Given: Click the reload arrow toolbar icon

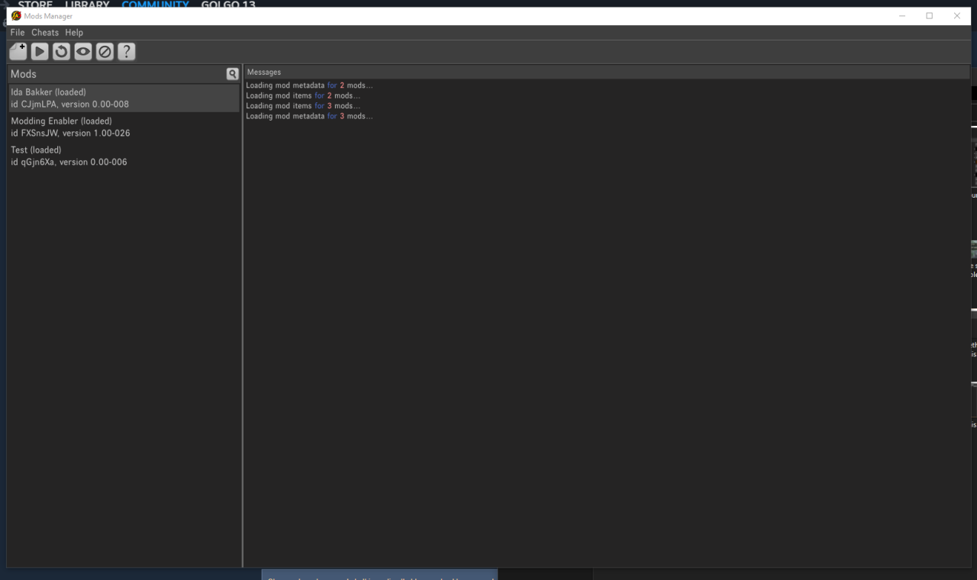Looking at the screenshot, I should click(61, 51).
